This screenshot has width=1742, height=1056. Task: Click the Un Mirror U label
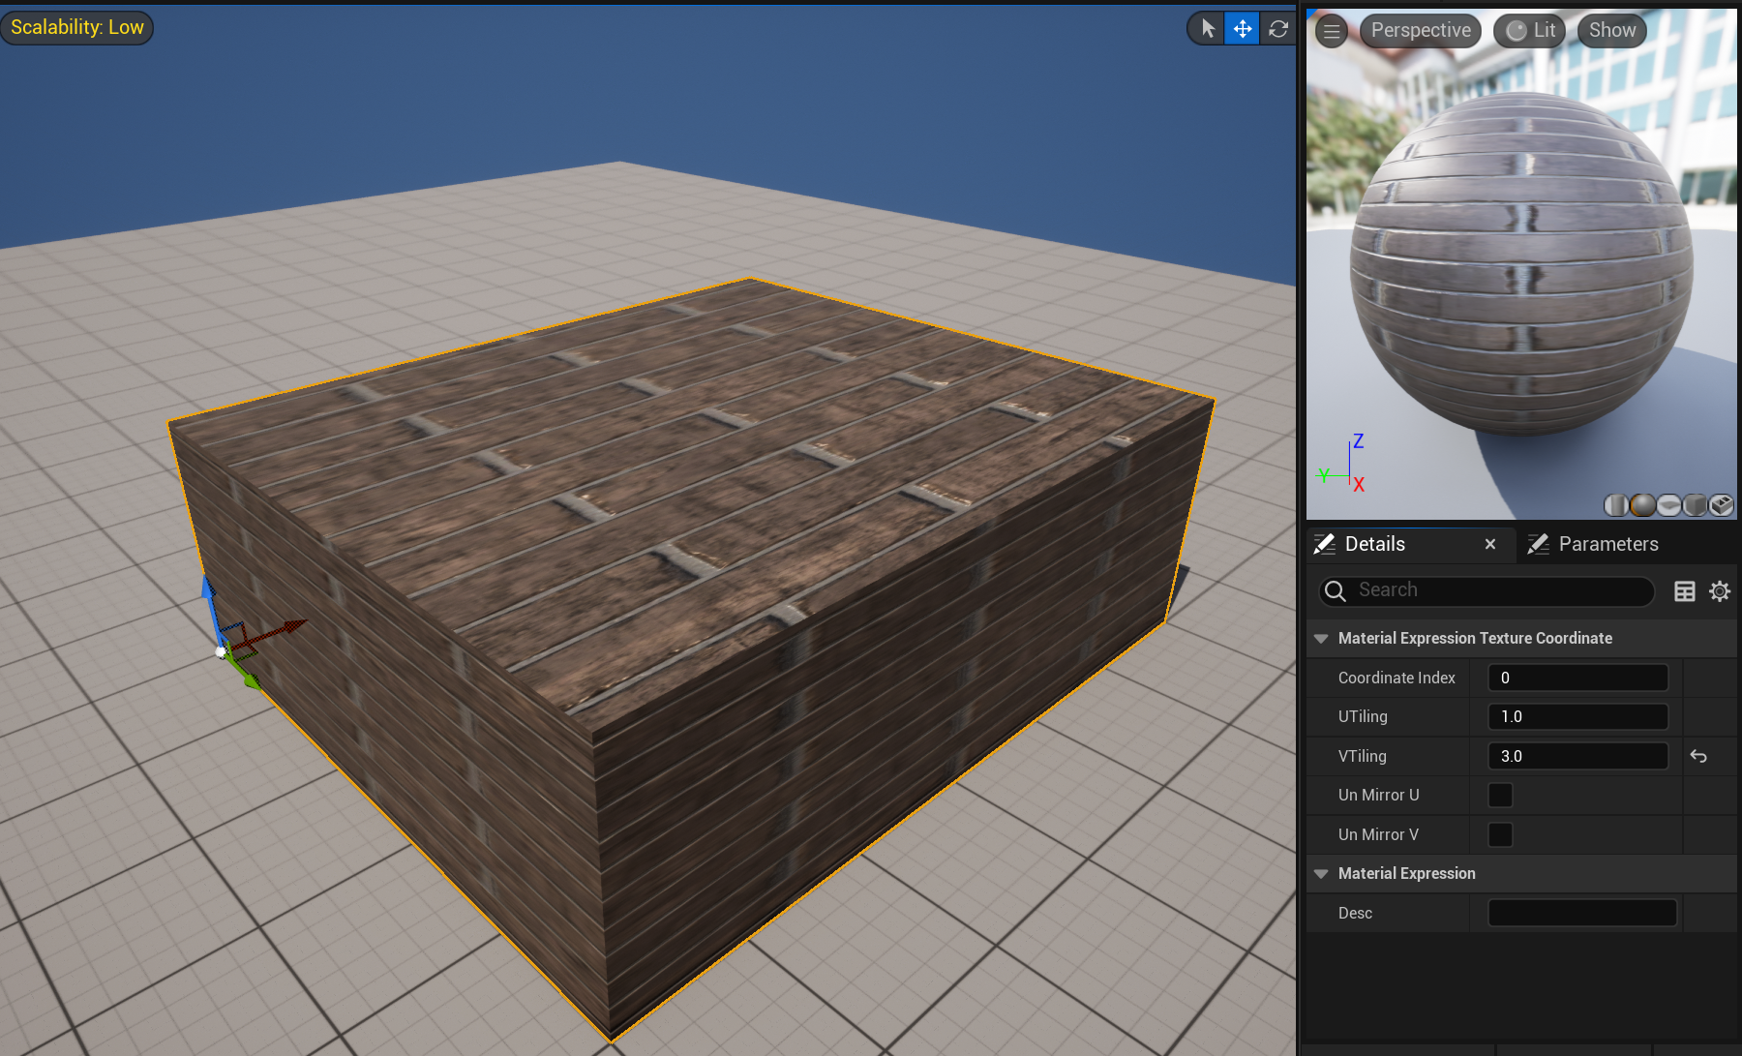(x=1379, y=795)
